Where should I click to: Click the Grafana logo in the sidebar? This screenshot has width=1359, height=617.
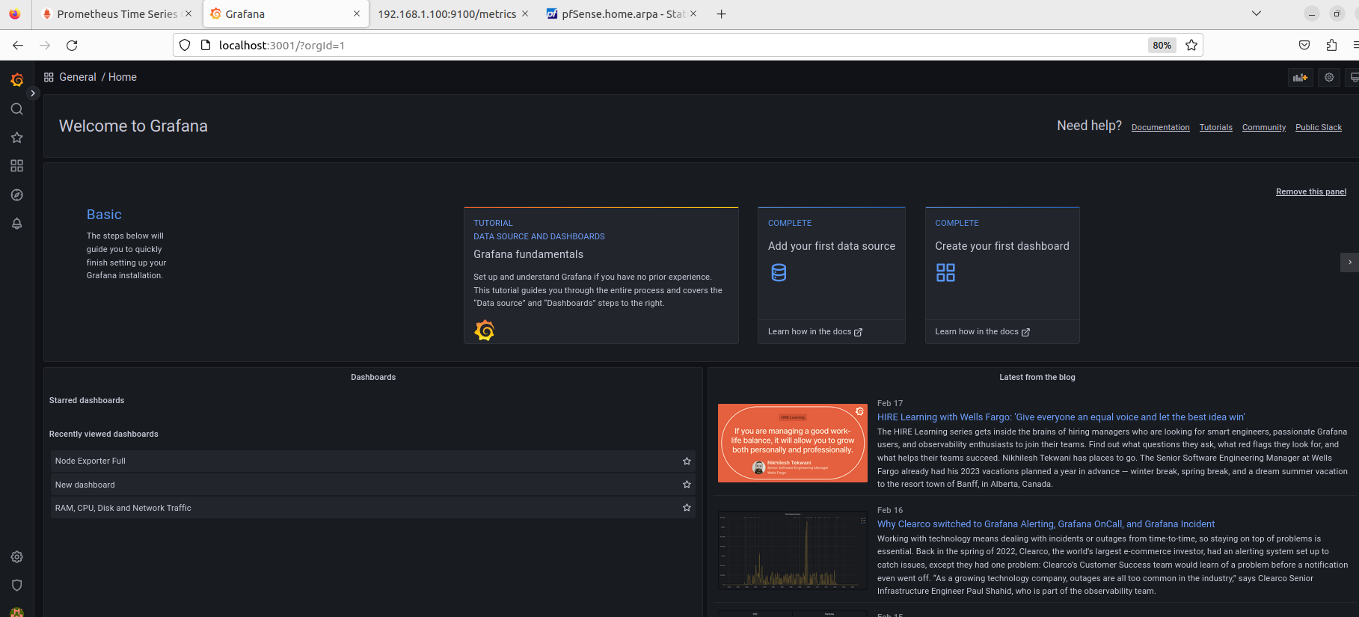point(16,79)
